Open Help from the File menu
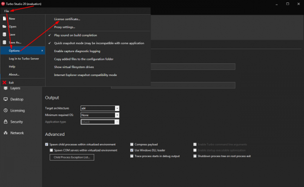This screenshot has height=187, width=304. pos(12,67)
